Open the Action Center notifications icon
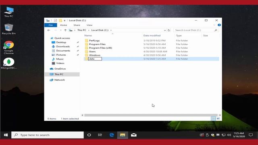Screen dimensions: 258x145 251,135
